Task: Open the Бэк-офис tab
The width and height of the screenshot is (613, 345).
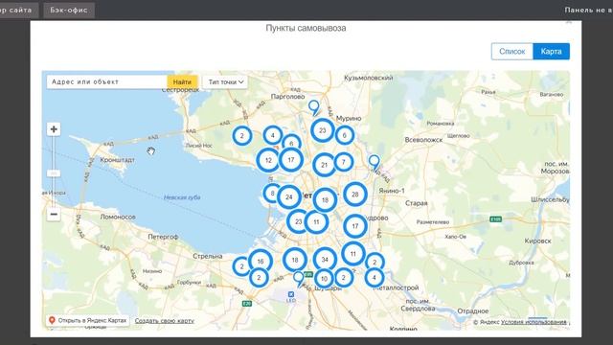Action: point(69,10)
